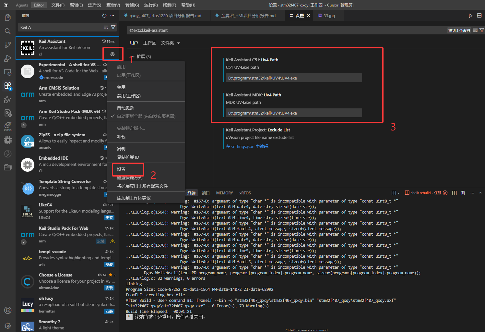This screenshot has width=485, height=332.
Task: Maximize the panel with chevron up
Action: pos(480,193)
